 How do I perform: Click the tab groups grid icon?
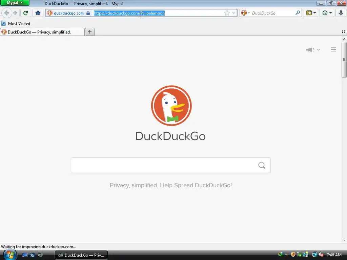(x=344, y=32)
